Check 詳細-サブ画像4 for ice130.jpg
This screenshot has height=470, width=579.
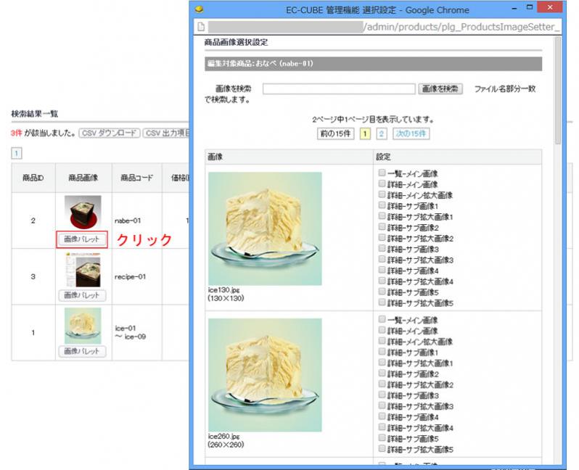[382, 270]
